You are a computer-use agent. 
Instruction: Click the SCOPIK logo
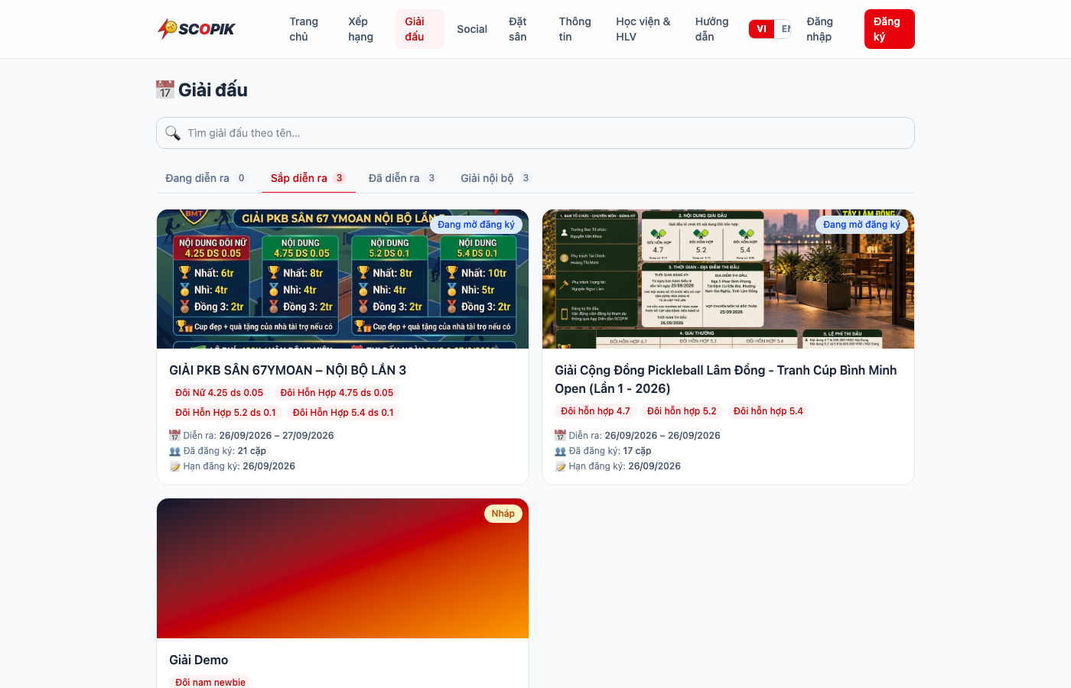[196, 29]
